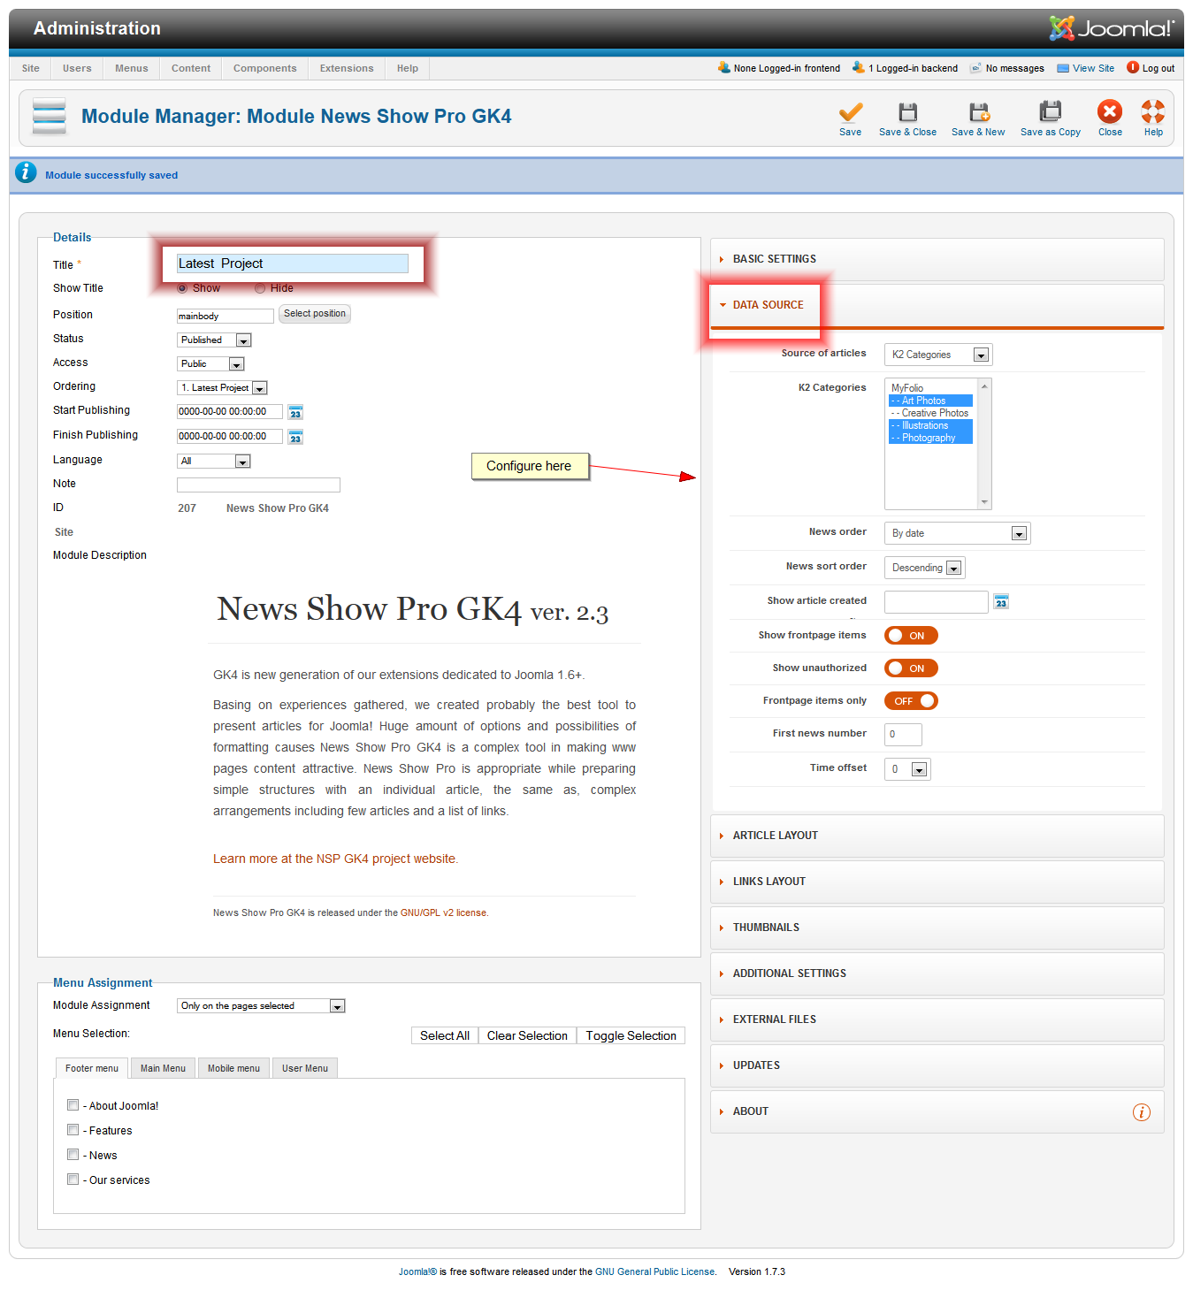Check the News menu checkbox

pyautogui.click(x=73, y=1155)
